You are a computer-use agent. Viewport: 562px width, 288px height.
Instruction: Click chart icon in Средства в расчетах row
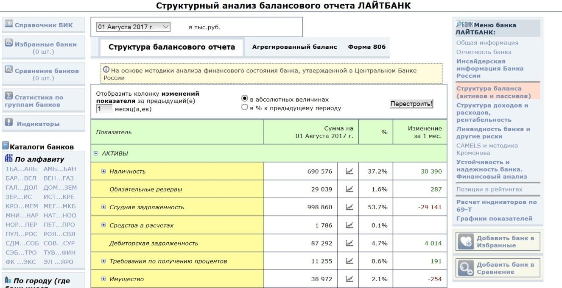coord(349,225)
